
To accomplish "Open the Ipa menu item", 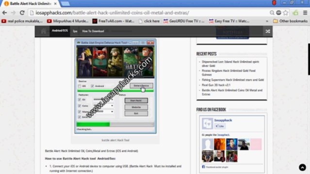I will coord(75,31).
